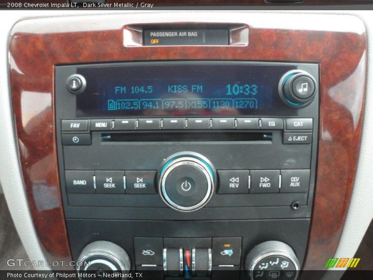This screenshot has height=280, width=373.
Task: Eject the disc with the EJECT button
Action: point(297,138)
